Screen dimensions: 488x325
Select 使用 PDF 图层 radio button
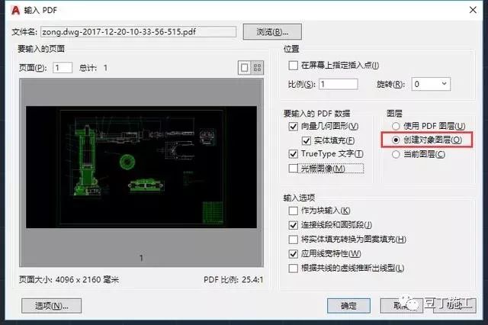pyautogui.click(x=395, y=125)
